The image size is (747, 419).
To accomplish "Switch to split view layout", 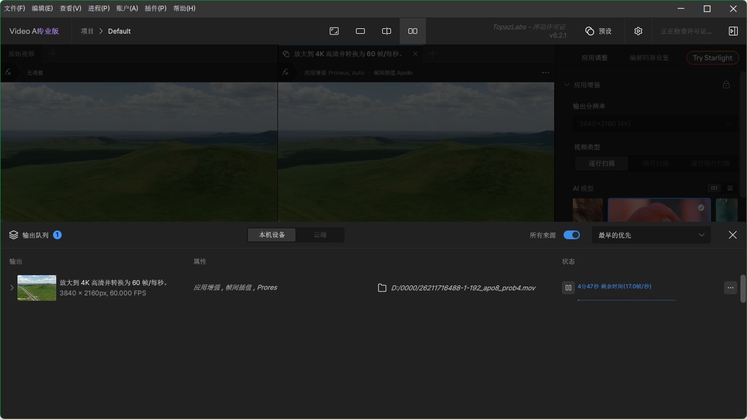I will pos(387,31).
